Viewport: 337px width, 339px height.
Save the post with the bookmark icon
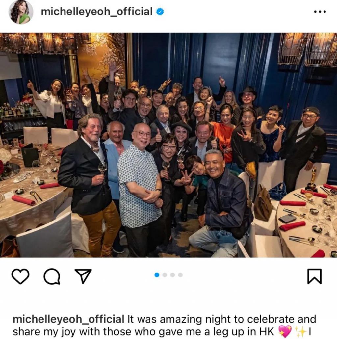pyautogui.click(x=315, y=276)
